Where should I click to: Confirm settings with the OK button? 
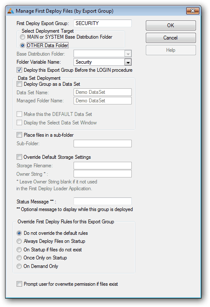click(170, 25)
